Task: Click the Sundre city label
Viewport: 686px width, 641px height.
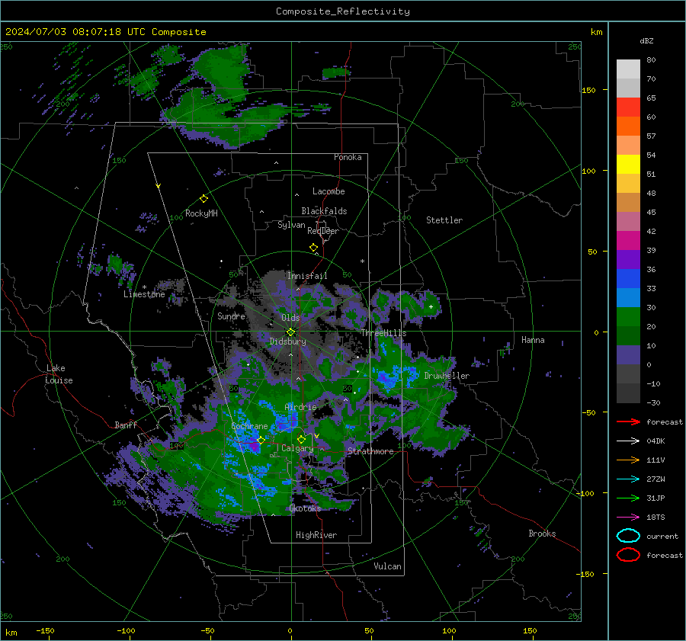Action: 232,316
